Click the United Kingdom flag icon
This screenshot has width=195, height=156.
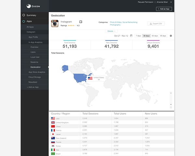pyautogui.click(x=53, y=122)
